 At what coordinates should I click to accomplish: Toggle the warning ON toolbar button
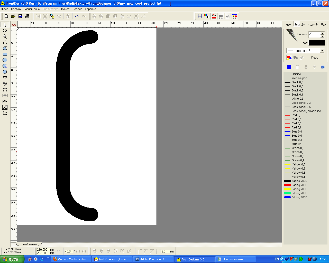(x=234, y=16)
